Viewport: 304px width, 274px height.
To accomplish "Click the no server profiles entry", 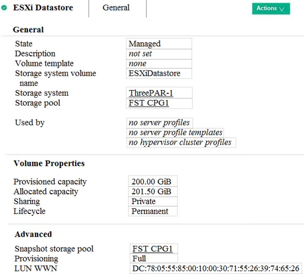I will tap(159, 123).
